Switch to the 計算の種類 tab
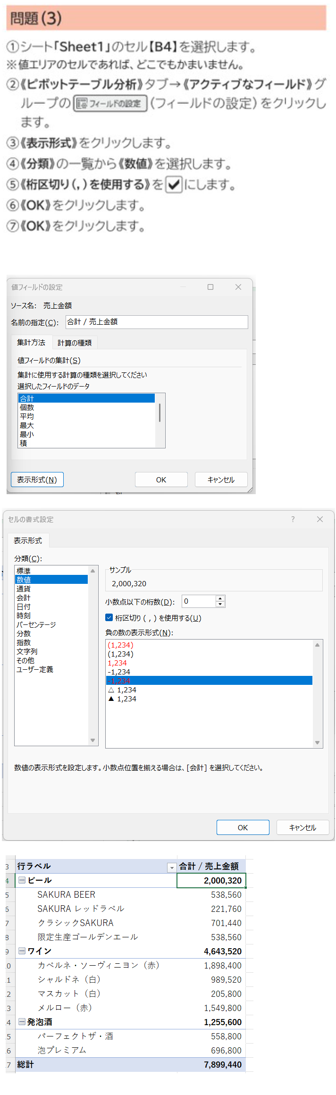Screen dimensions: 336x1095 point(75,343)
